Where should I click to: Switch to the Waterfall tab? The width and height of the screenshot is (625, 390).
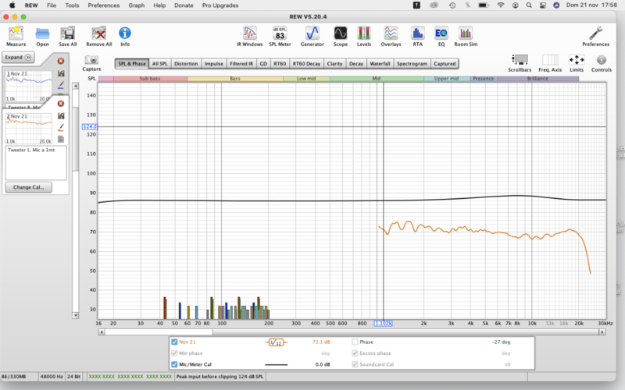pos(380,63)
